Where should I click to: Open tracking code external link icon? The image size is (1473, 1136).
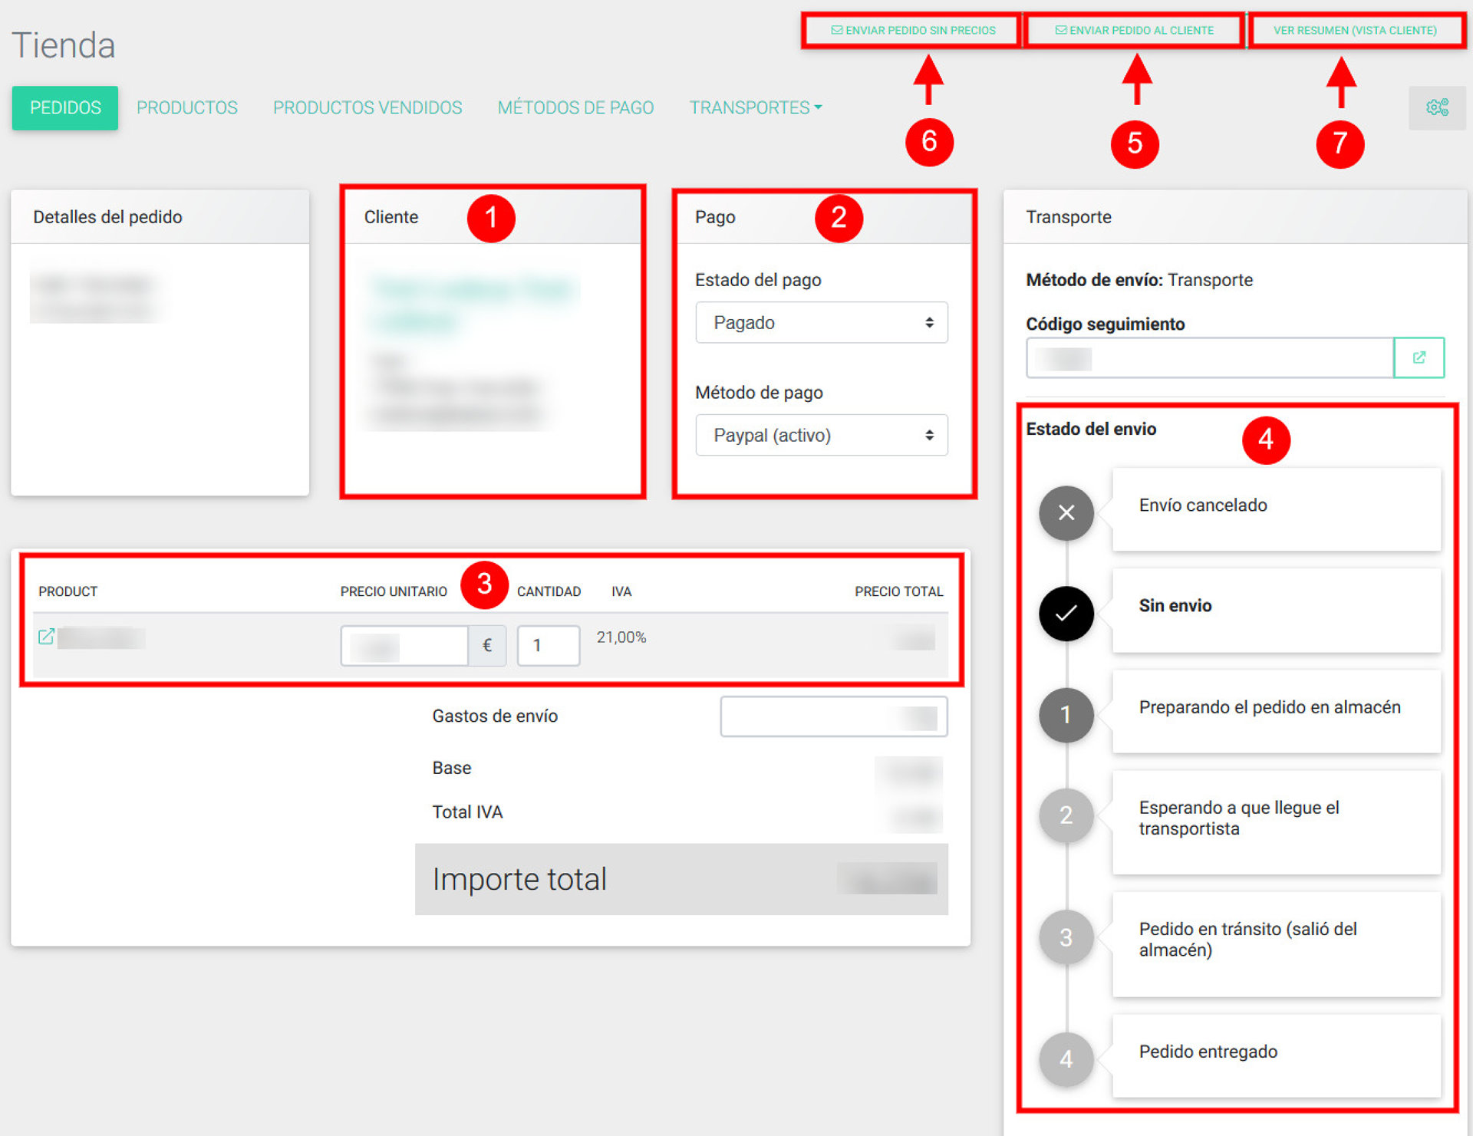[x=1419, y=357]
